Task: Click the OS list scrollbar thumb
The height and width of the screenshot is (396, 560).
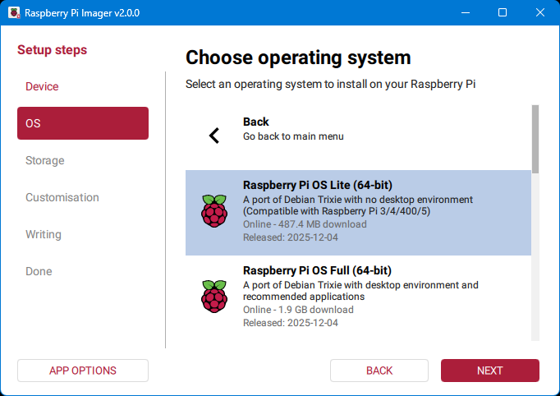Action: click(x=535, y=138)
